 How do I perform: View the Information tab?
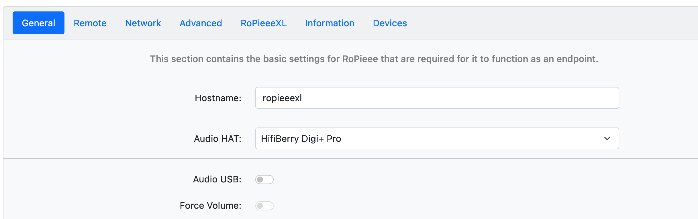coord(330,23)
